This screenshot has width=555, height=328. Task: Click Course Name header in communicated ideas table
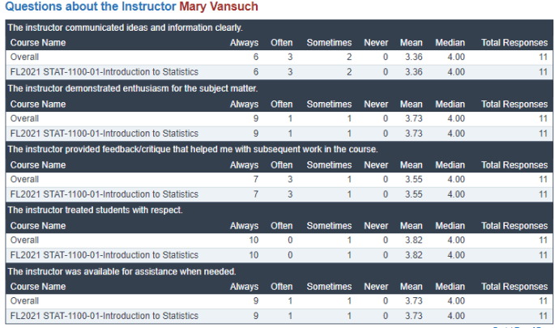pos(38,42)
